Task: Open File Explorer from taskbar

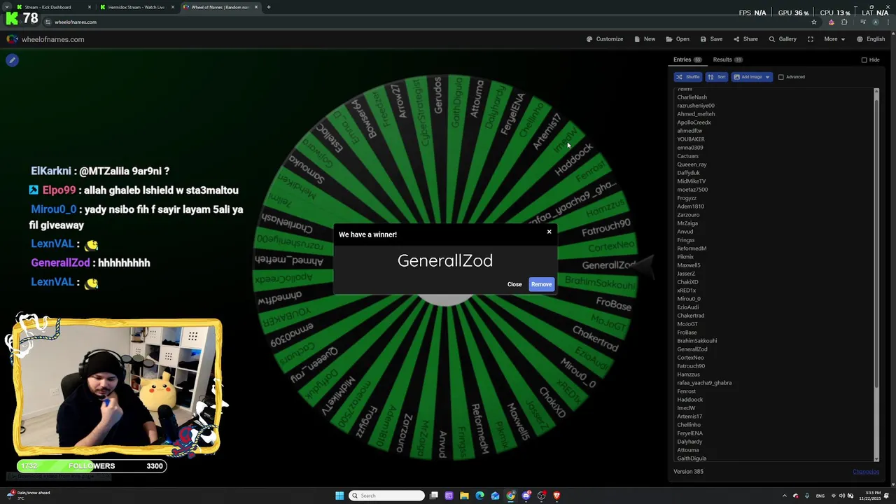Action: pos(464,496)
